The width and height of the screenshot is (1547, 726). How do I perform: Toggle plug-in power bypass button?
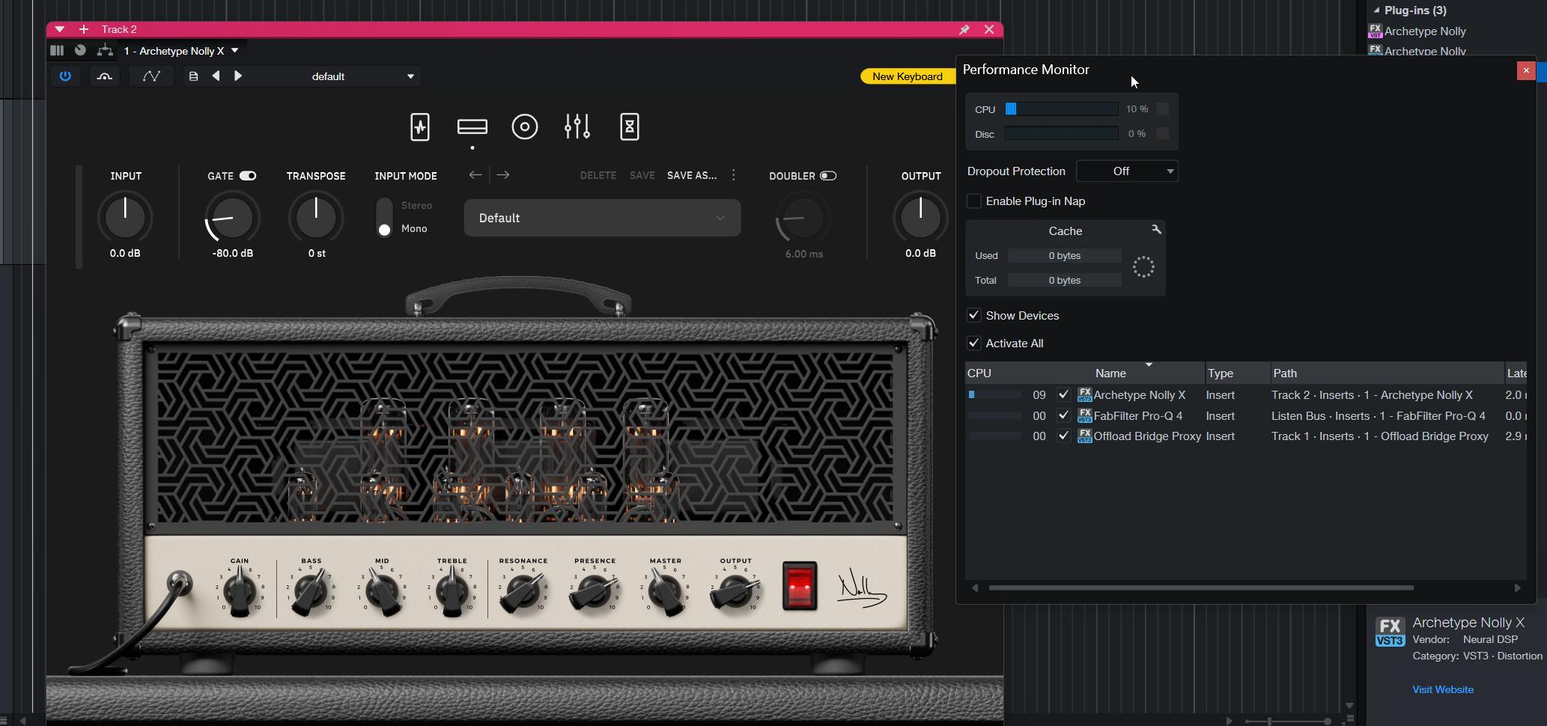tap(65, 76)
